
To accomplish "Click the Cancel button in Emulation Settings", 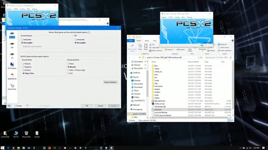I will [100, 106].
